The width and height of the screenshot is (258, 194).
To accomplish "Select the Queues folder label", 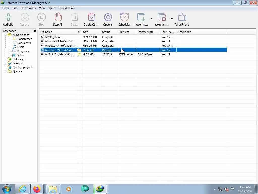I will (17, 71).
